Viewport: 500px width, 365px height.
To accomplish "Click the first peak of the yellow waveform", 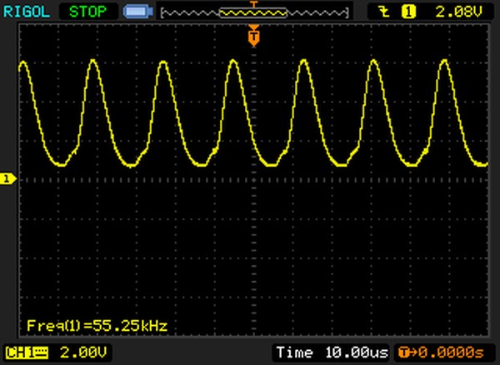I will (23, 62).
